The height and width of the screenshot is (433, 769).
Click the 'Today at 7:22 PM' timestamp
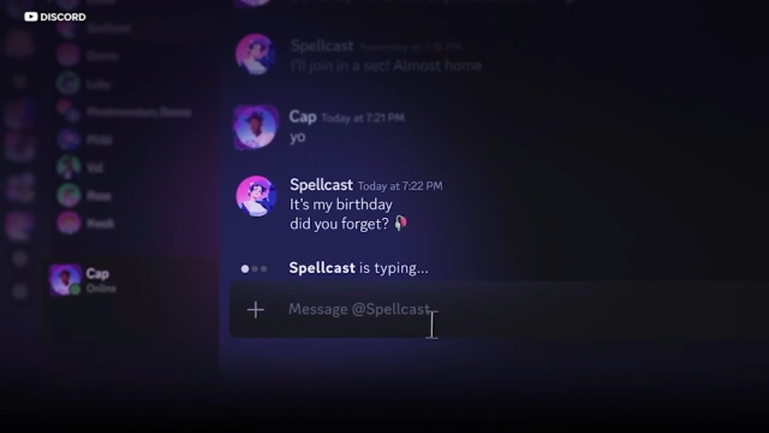[x=400, y=186]
